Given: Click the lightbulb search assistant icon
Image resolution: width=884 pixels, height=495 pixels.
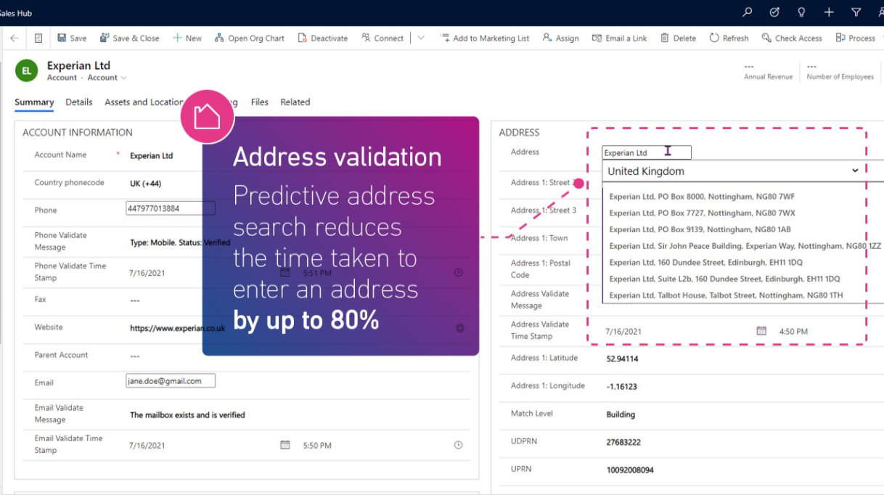Looking at the screenshot, I should [x=801, y=12].
